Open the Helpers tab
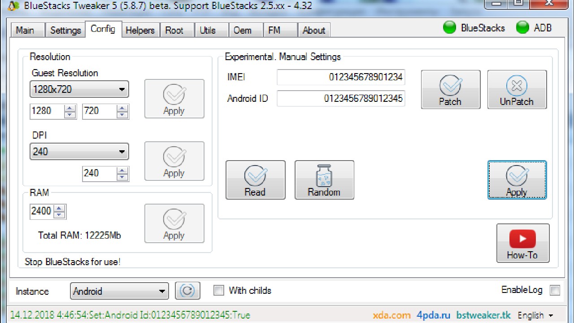 pyautogui.click(x=140, y=30)
